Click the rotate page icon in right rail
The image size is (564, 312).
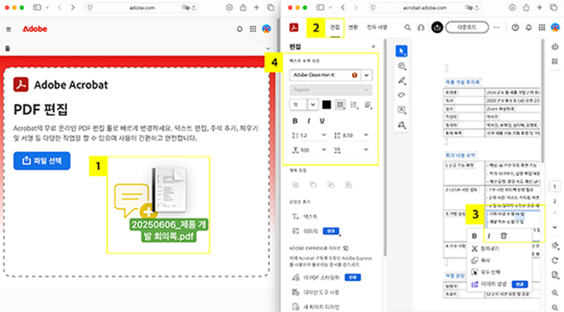click(x=555, y=260)
